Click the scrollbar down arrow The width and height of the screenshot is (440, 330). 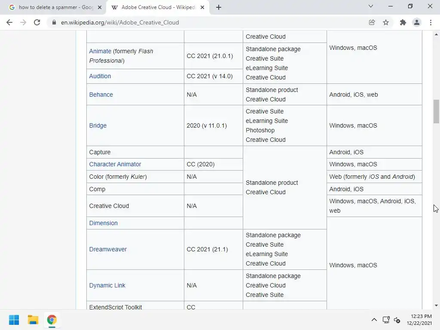point(436,306)
